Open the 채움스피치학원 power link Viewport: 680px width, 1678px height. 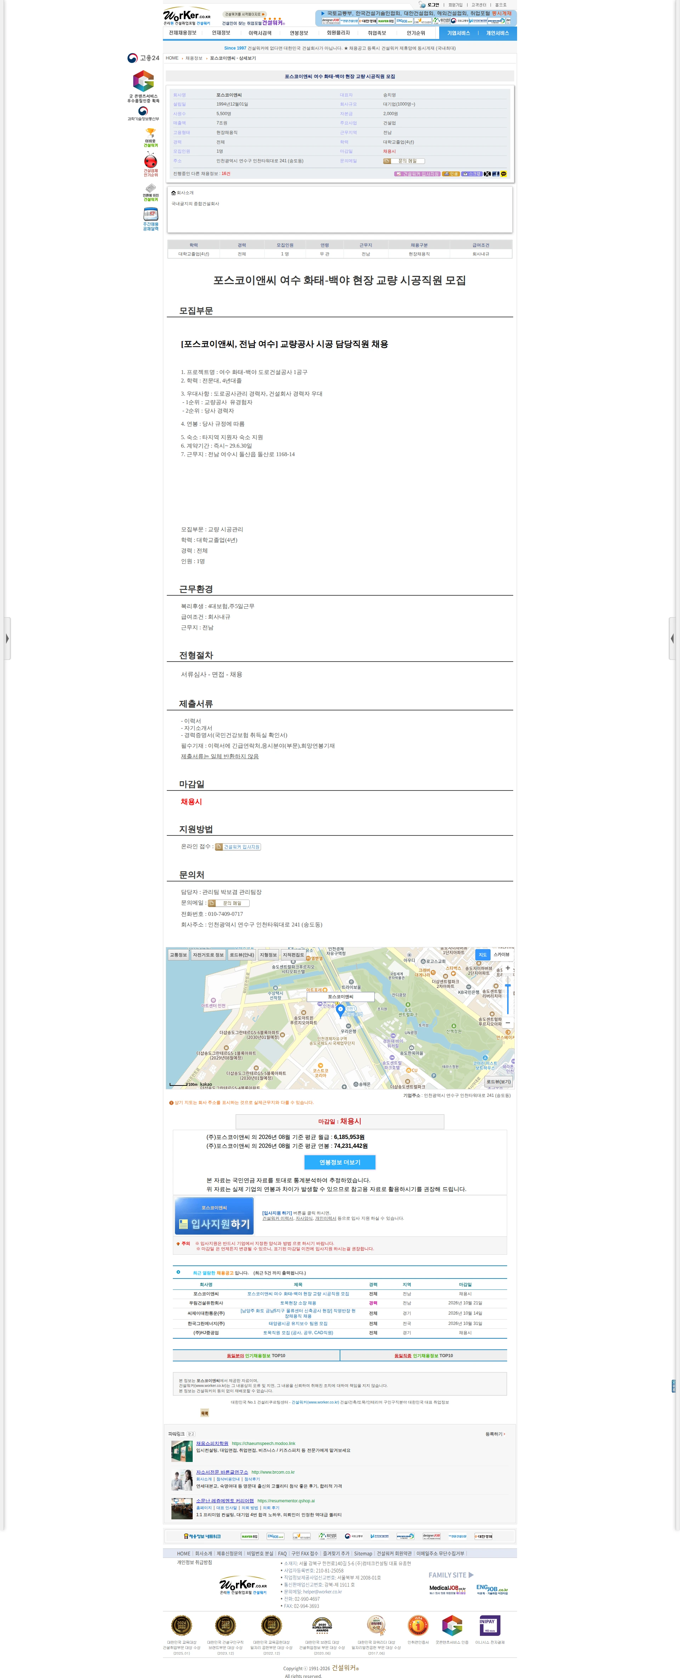[212, 1444]
